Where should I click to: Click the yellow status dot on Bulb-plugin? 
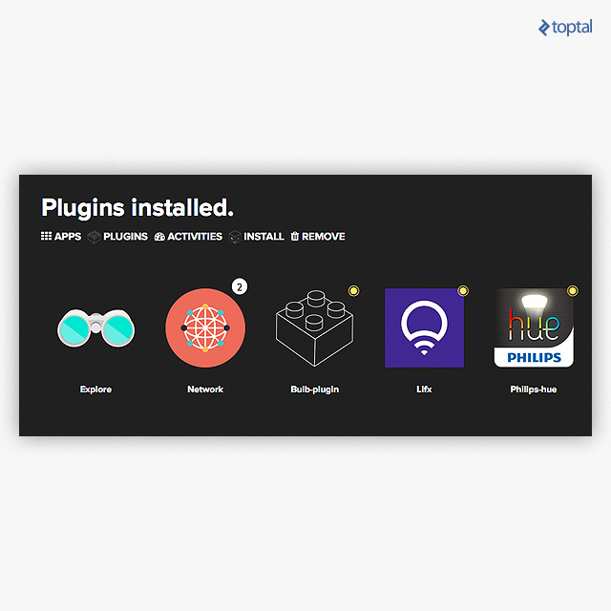click(353, 290)
